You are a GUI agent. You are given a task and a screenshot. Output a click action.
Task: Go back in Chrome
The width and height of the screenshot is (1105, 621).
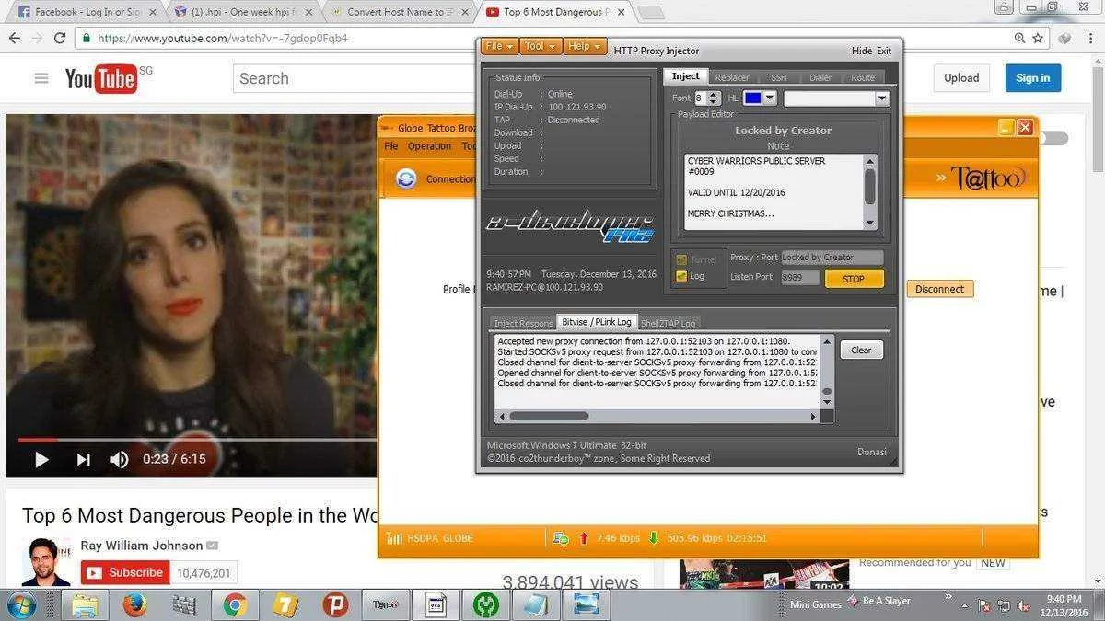point(14,38)
